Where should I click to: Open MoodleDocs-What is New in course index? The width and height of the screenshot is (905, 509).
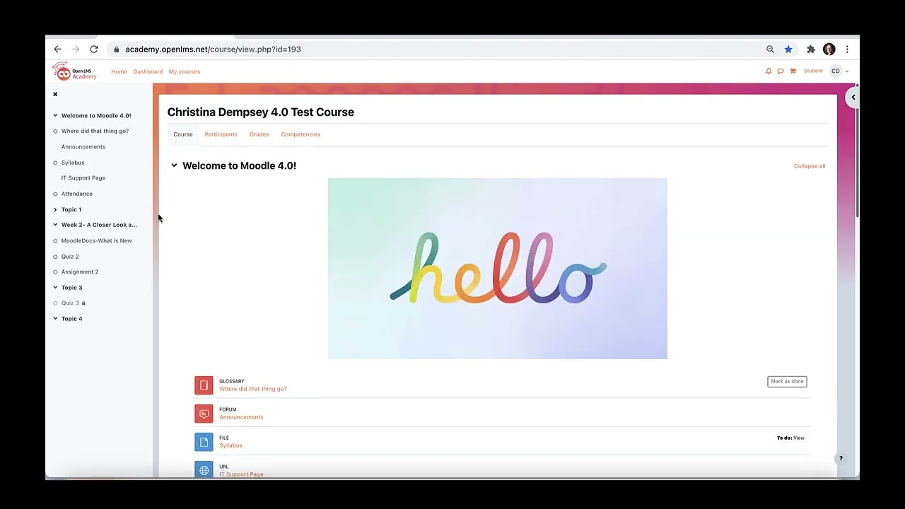[x=96, y=240]
